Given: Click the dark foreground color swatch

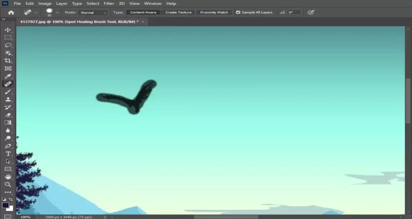Looking at the screenshot, I should [6, 205].
